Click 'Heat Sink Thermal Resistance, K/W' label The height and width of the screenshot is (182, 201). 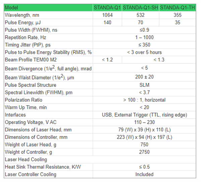click(43, 167)
